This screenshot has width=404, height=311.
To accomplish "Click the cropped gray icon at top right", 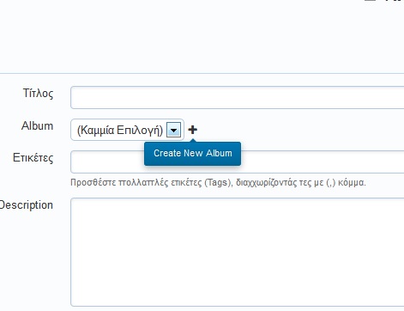I will [370, 1].
